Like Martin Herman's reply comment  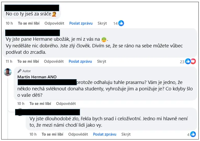click(40, 104)
